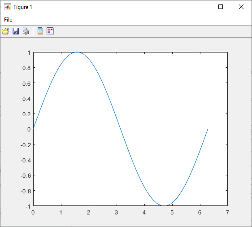The width and height of the screenshot is (252, 227).
Task: Click y-axis label -0.8
Action: coord(26,191)
